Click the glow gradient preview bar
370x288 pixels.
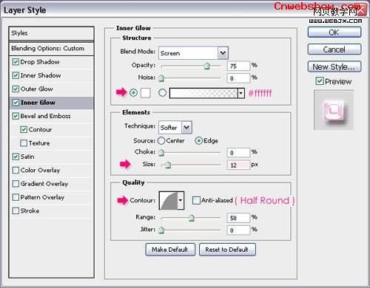pos(203,93)
